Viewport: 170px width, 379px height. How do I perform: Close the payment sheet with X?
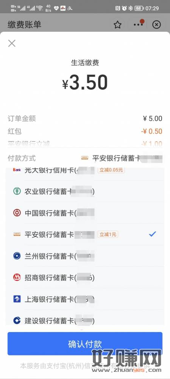coord(12,44)
